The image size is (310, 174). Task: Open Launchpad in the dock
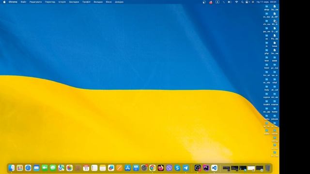(x=20, y=168)
